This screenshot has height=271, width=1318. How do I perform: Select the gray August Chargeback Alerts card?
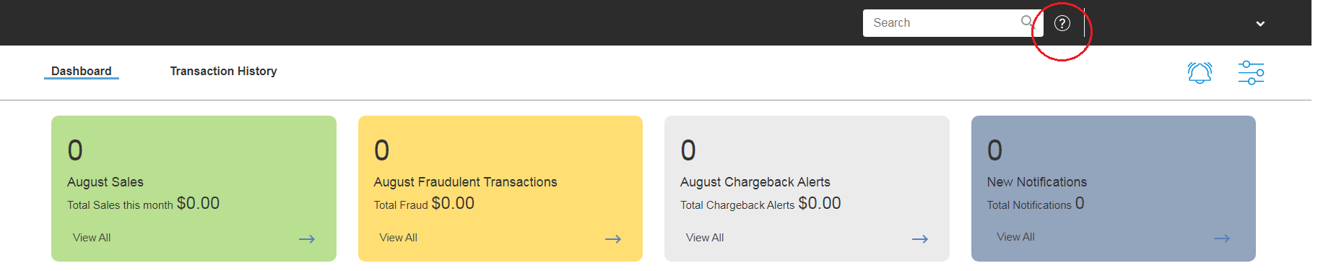coord(807,189)
